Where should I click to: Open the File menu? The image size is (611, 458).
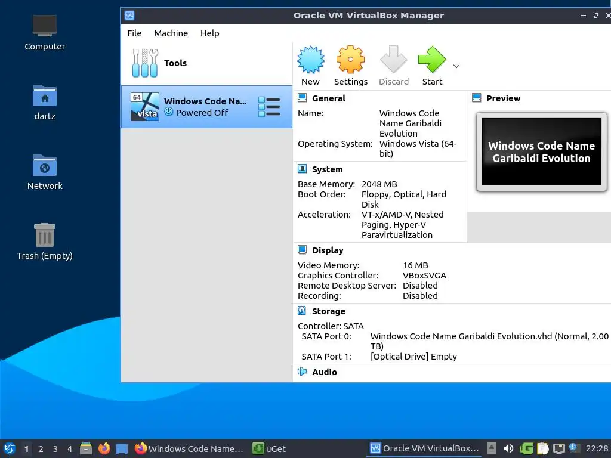click(x=134, y=33)
